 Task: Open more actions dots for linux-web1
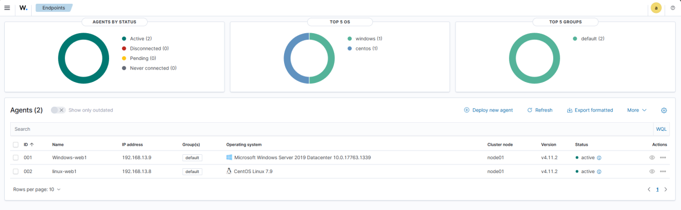663,171
